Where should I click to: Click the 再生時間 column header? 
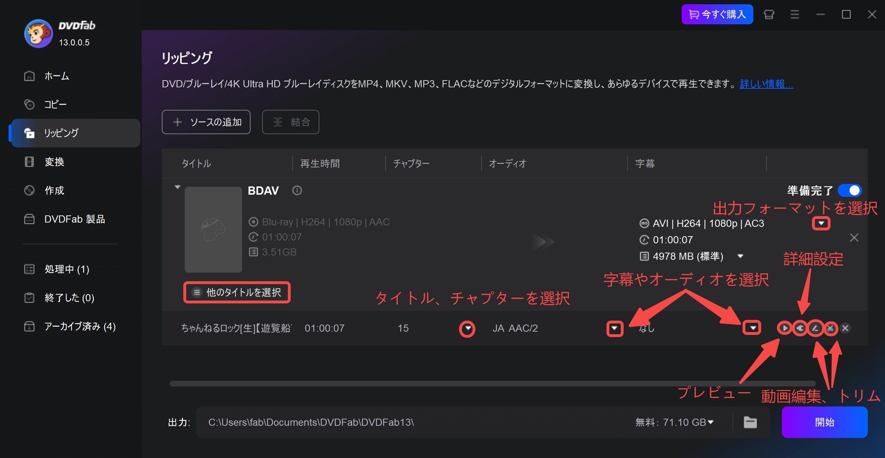pyautogui.click(x=320, y=164)
